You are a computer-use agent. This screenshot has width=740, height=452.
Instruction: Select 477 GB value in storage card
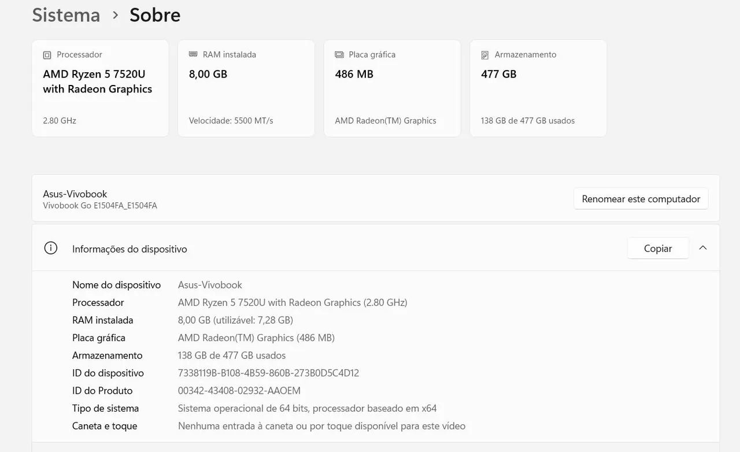coord(499,74)
